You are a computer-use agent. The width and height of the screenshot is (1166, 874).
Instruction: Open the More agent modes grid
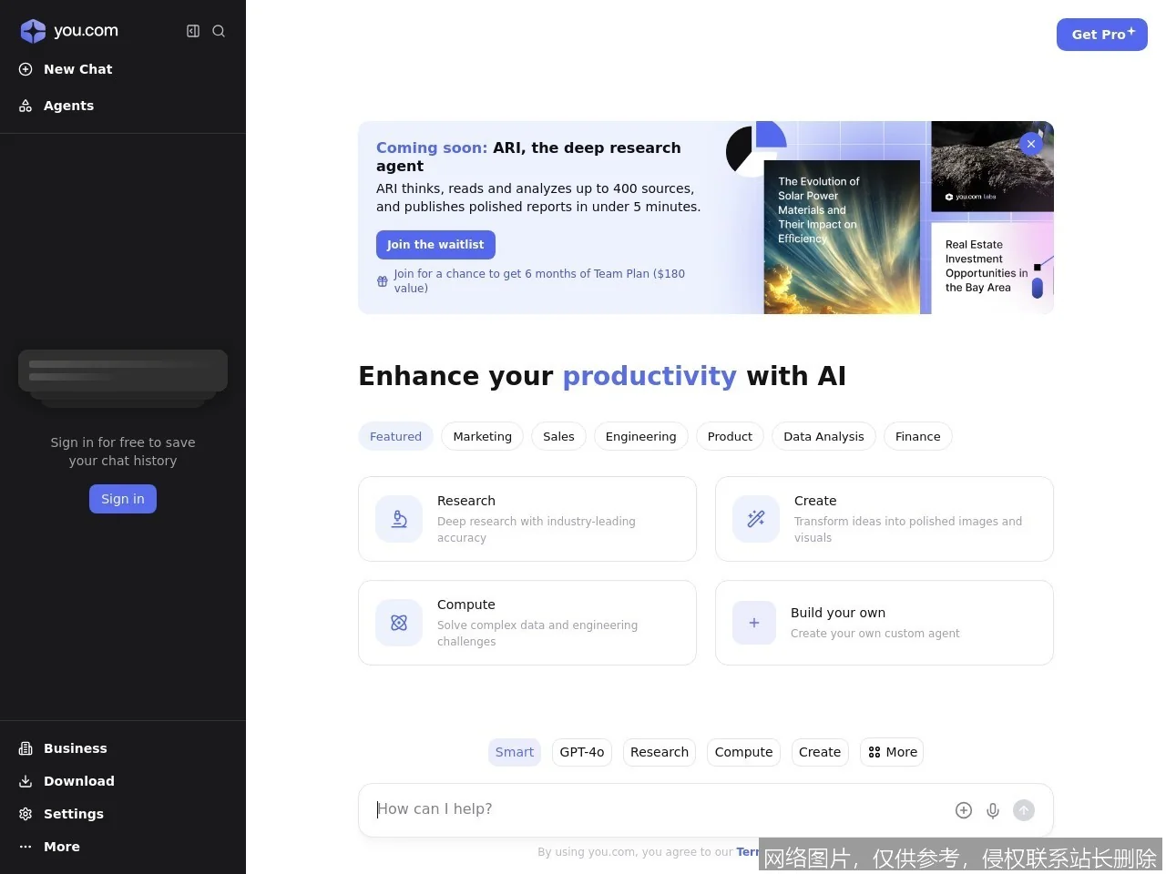coord(892,752)
